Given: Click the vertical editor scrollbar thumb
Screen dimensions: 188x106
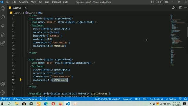Looking at the screenshot, I should 187,32.
